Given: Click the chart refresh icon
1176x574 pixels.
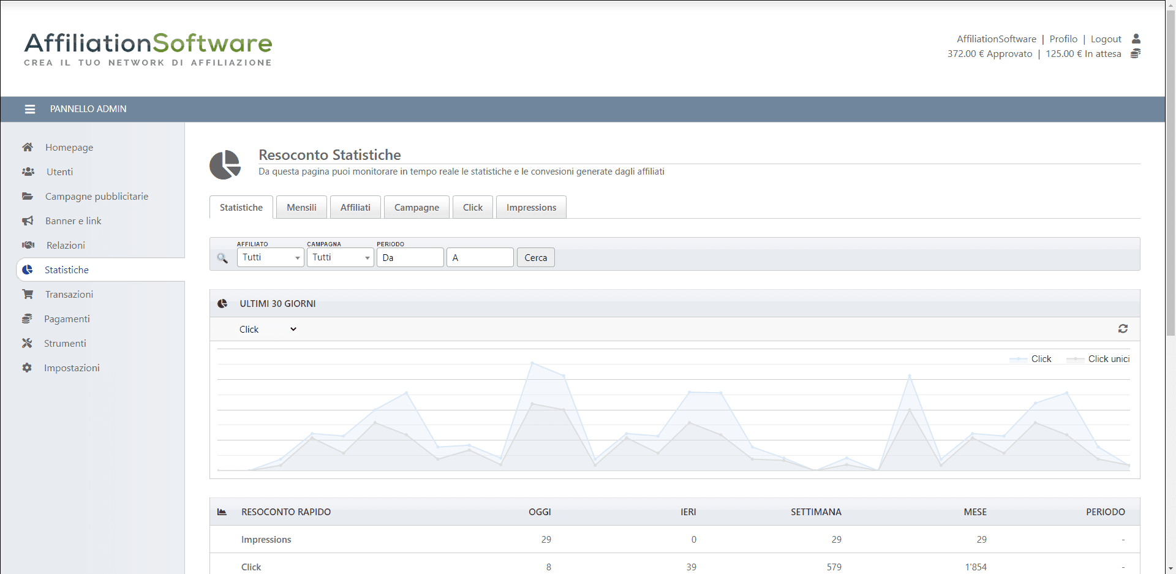Looking at the screenshot, I should tap(1122, 329).
